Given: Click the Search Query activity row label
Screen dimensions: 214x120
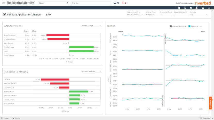Looking at the screenshot, I should [x=9, y=55].
